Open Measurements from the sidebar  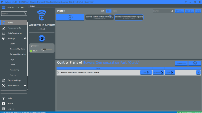[x=14, y=28]
